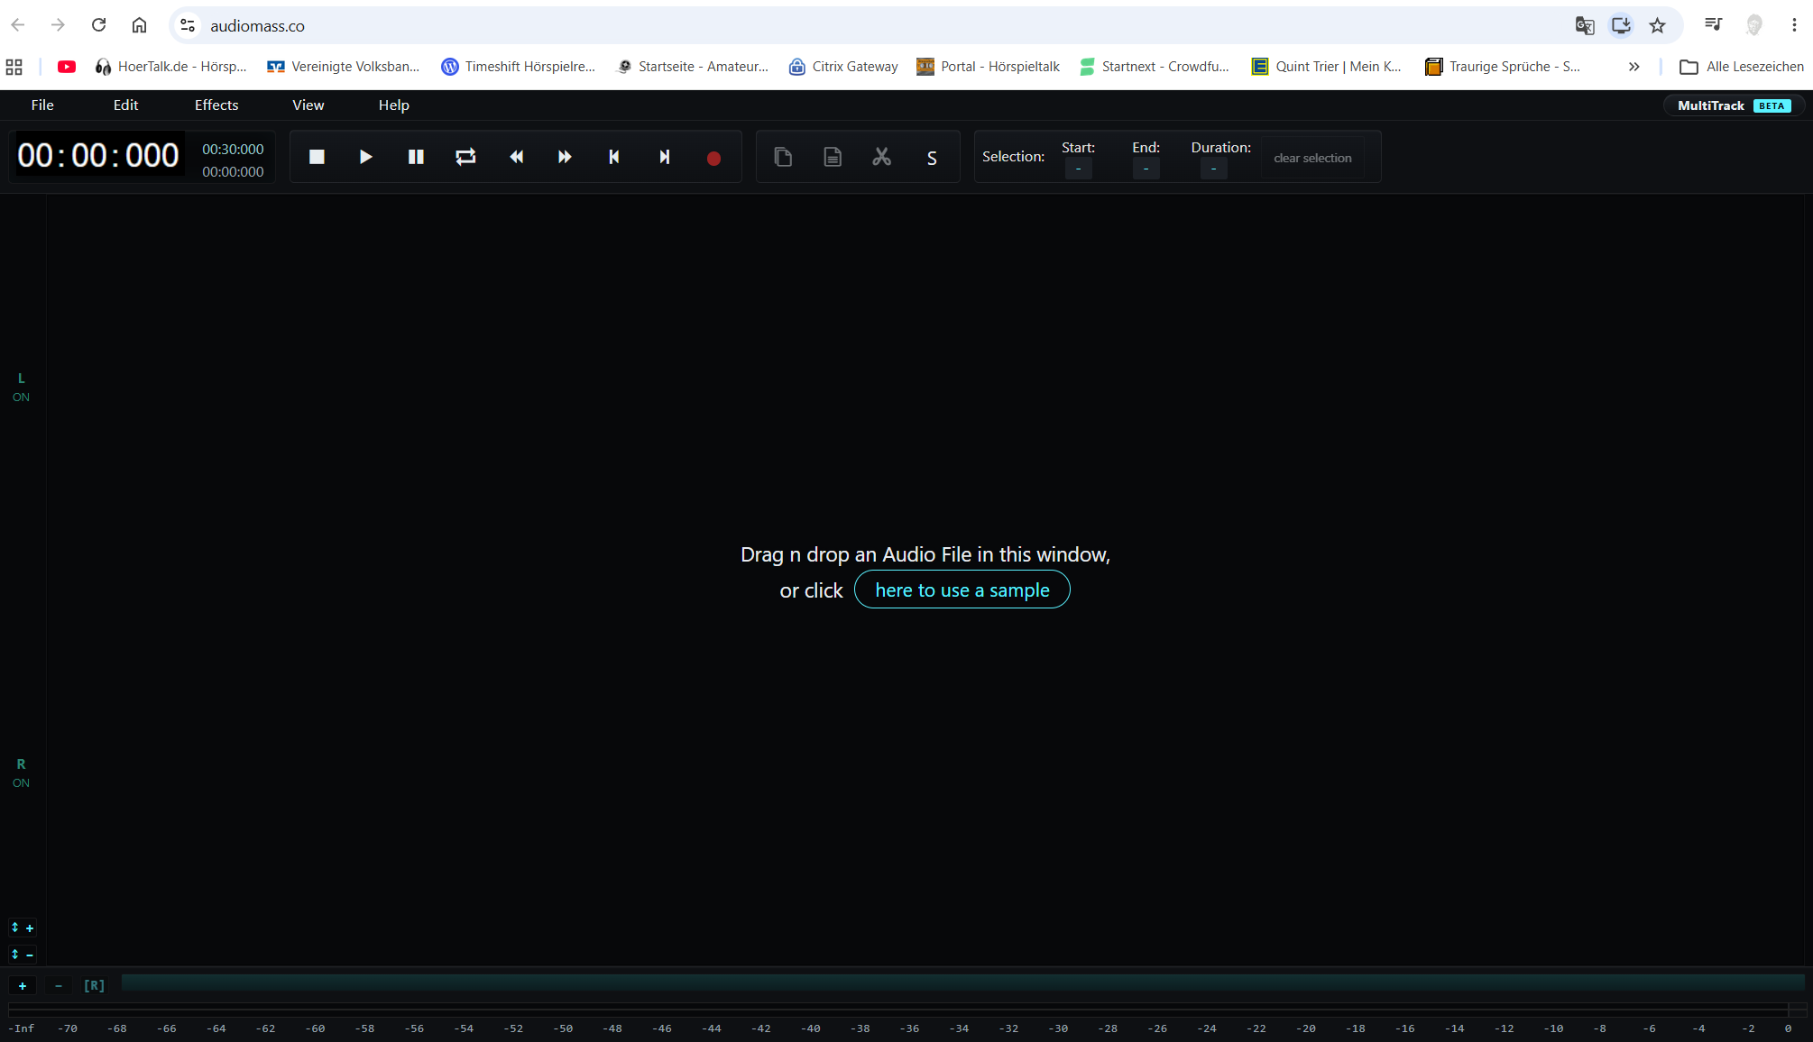
Task: Toggle loop playback icon
Action: [465, 157]
